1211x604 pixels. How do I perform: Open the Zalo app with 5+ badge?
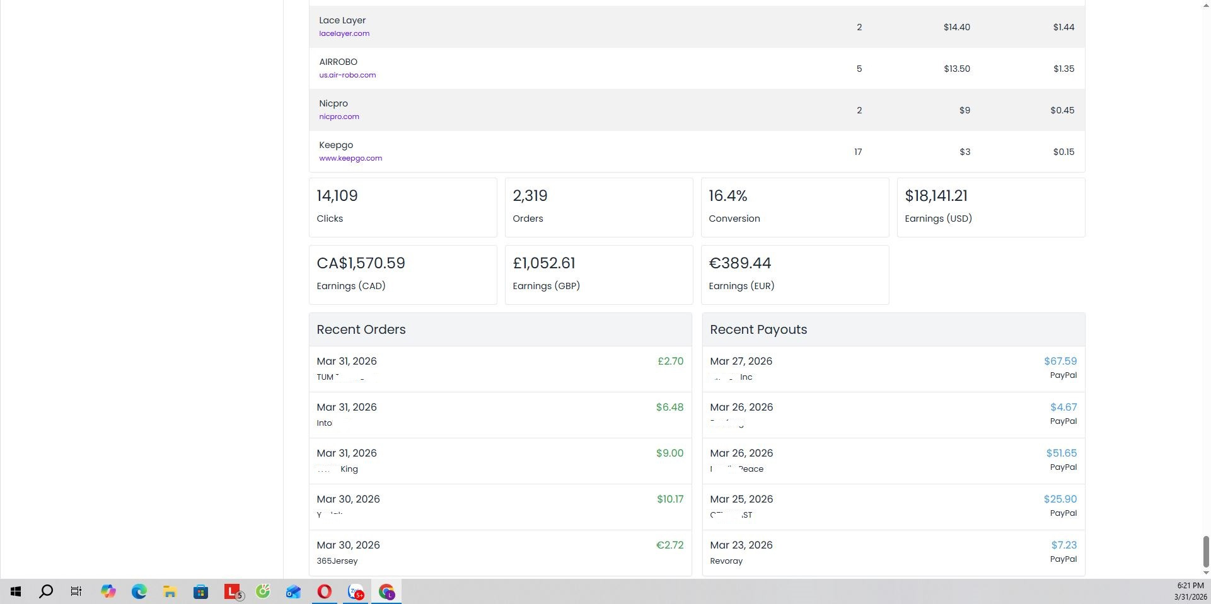click(356, 591)
